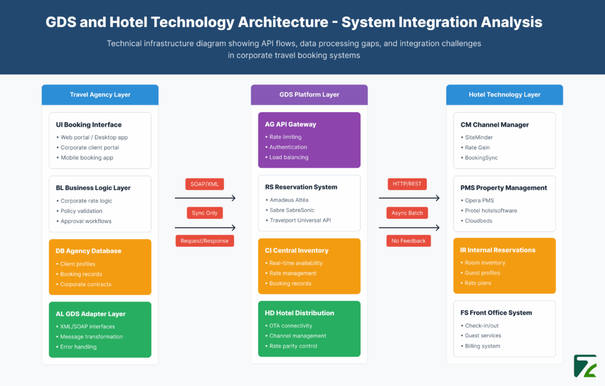Expand the UI Booking Interface card
605x386 pixels.
[100, 140]
